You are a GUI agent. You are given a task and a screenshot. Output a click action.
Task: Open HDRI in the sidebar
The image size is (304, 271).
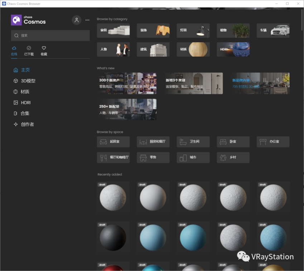tap(22, 102)
